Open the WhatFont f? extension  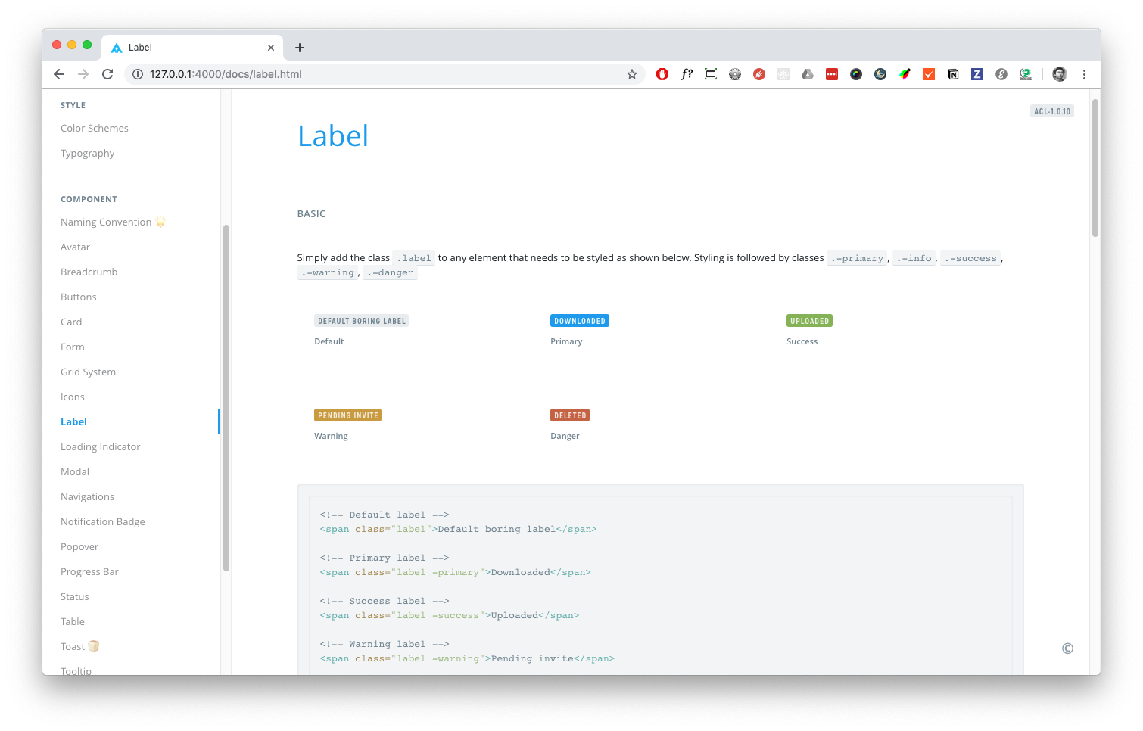687,74
